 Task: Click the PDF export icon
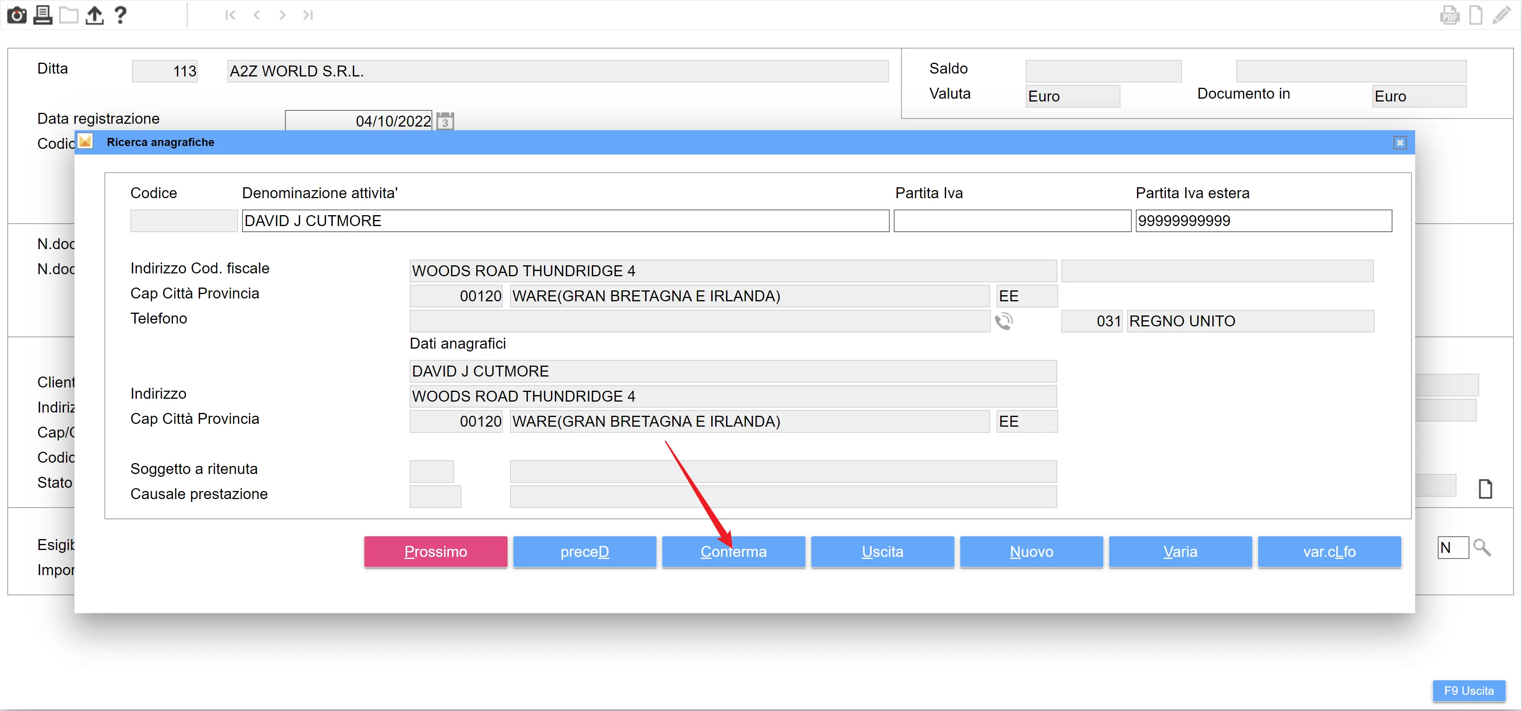click(x=1449, y=15)
